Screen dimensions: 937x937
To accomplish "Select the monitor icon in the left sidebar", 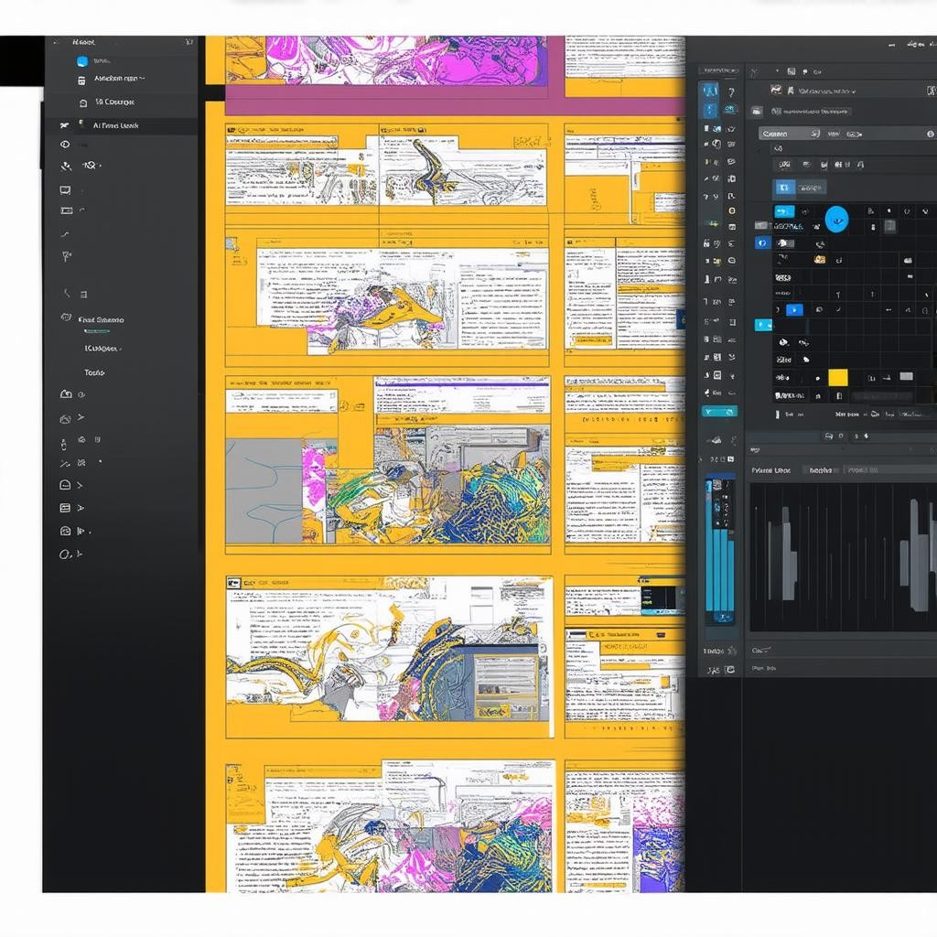I will coord(65,190).
